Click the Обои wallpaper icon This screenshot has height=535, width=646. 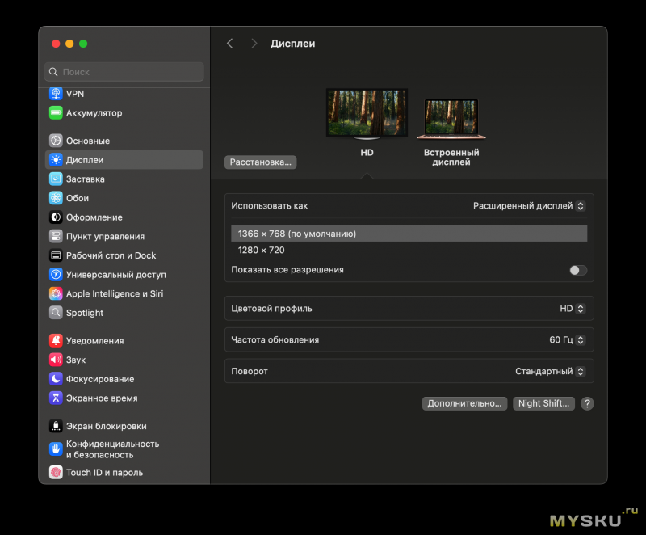click(56, 198)
